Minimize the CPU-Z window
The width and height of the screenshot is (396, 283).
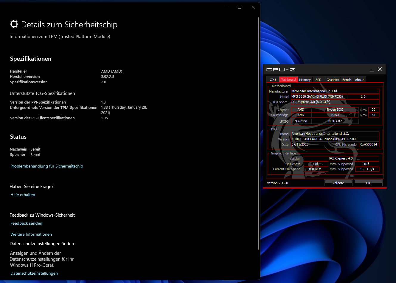click(372, 69)
